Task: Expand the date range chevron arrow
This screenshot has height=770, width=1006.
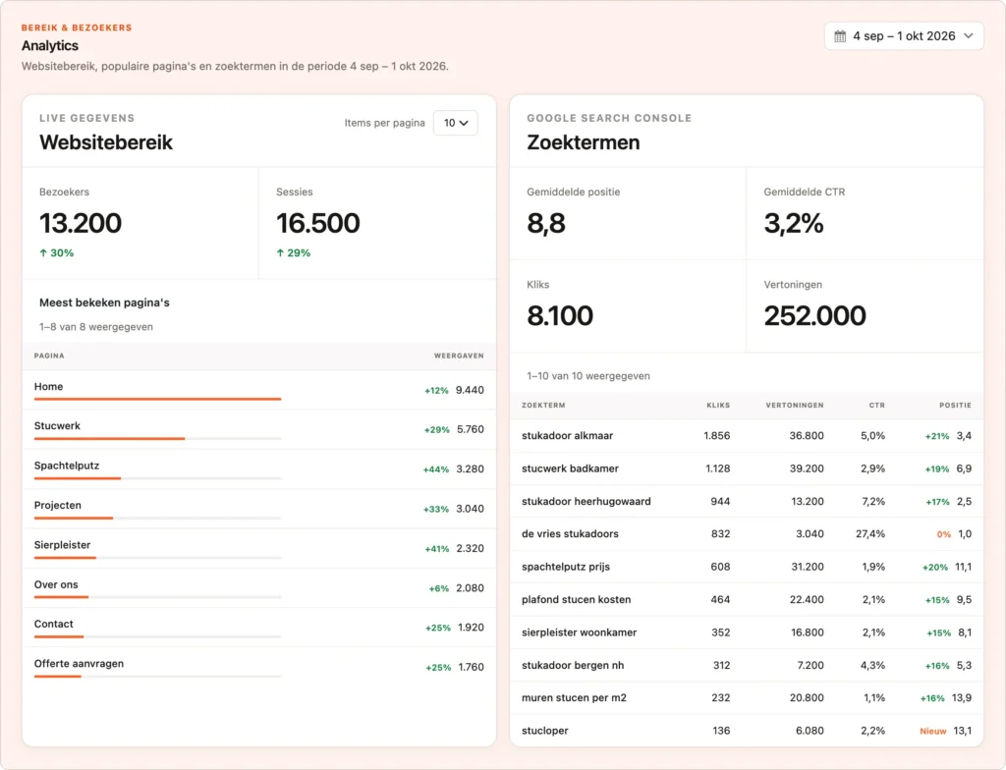Action: point(969,36)
